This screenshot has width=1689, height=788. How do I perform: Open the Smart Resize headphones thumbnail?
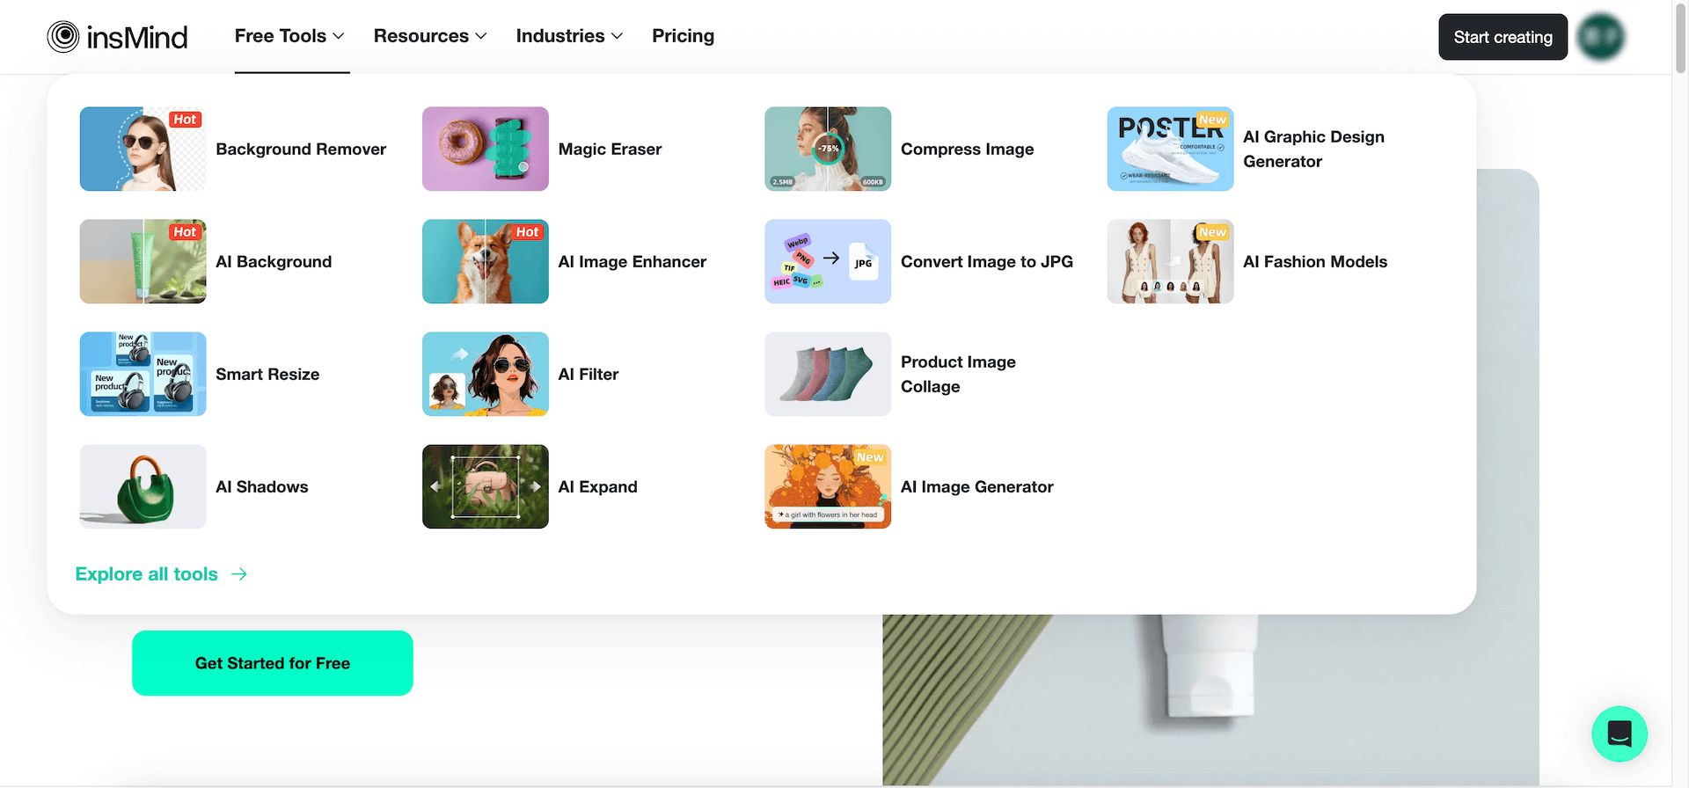click(x=143, y=374)
